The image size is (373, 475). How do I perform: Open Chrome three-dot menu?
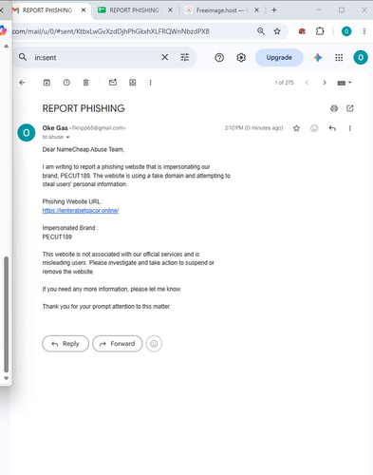point(364,31)
